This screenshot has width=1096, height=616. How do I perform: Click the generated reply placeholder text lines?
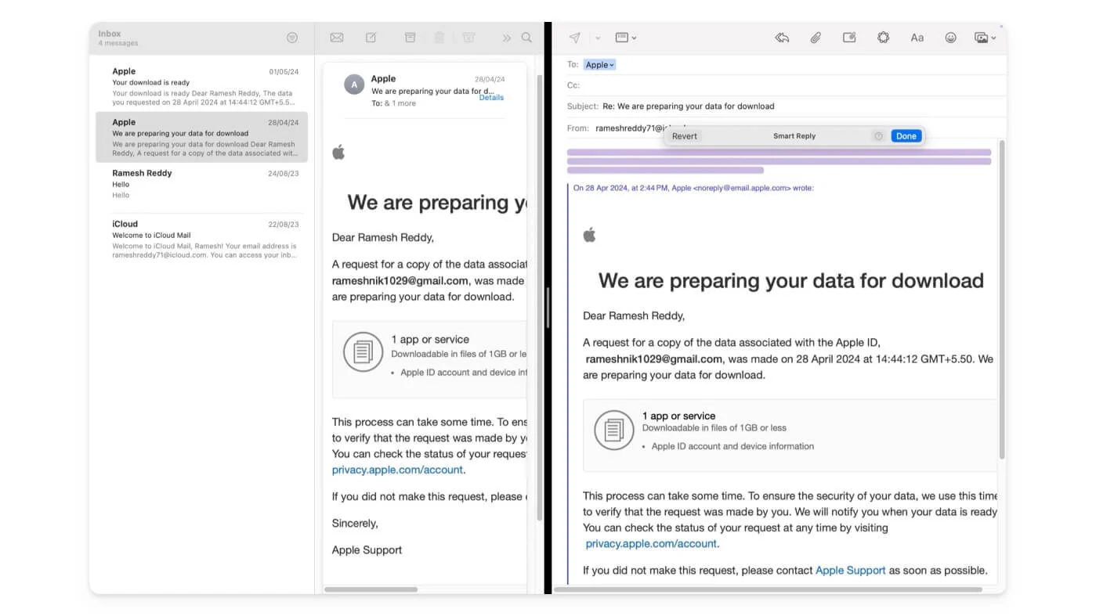click(x=779, y=161)
